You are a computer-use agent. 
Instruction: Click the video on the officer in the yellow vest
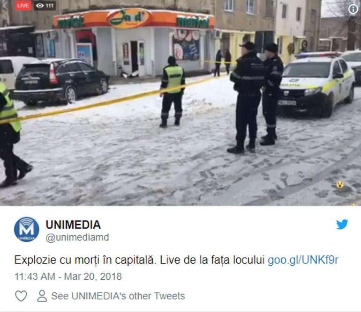[173, 91]
